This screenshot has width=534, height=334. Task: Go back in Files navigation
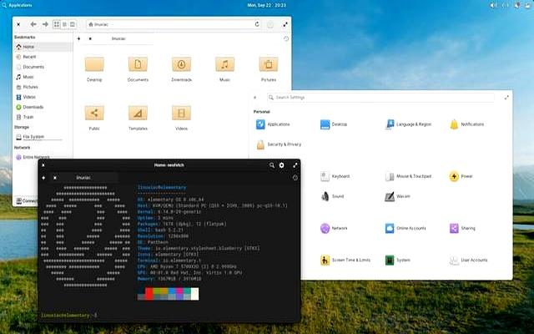point(32,24)
